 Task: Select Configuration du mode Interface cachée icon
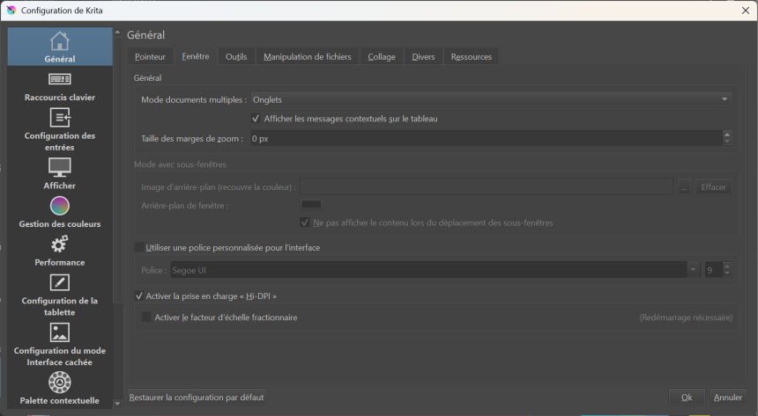[60, 332]
